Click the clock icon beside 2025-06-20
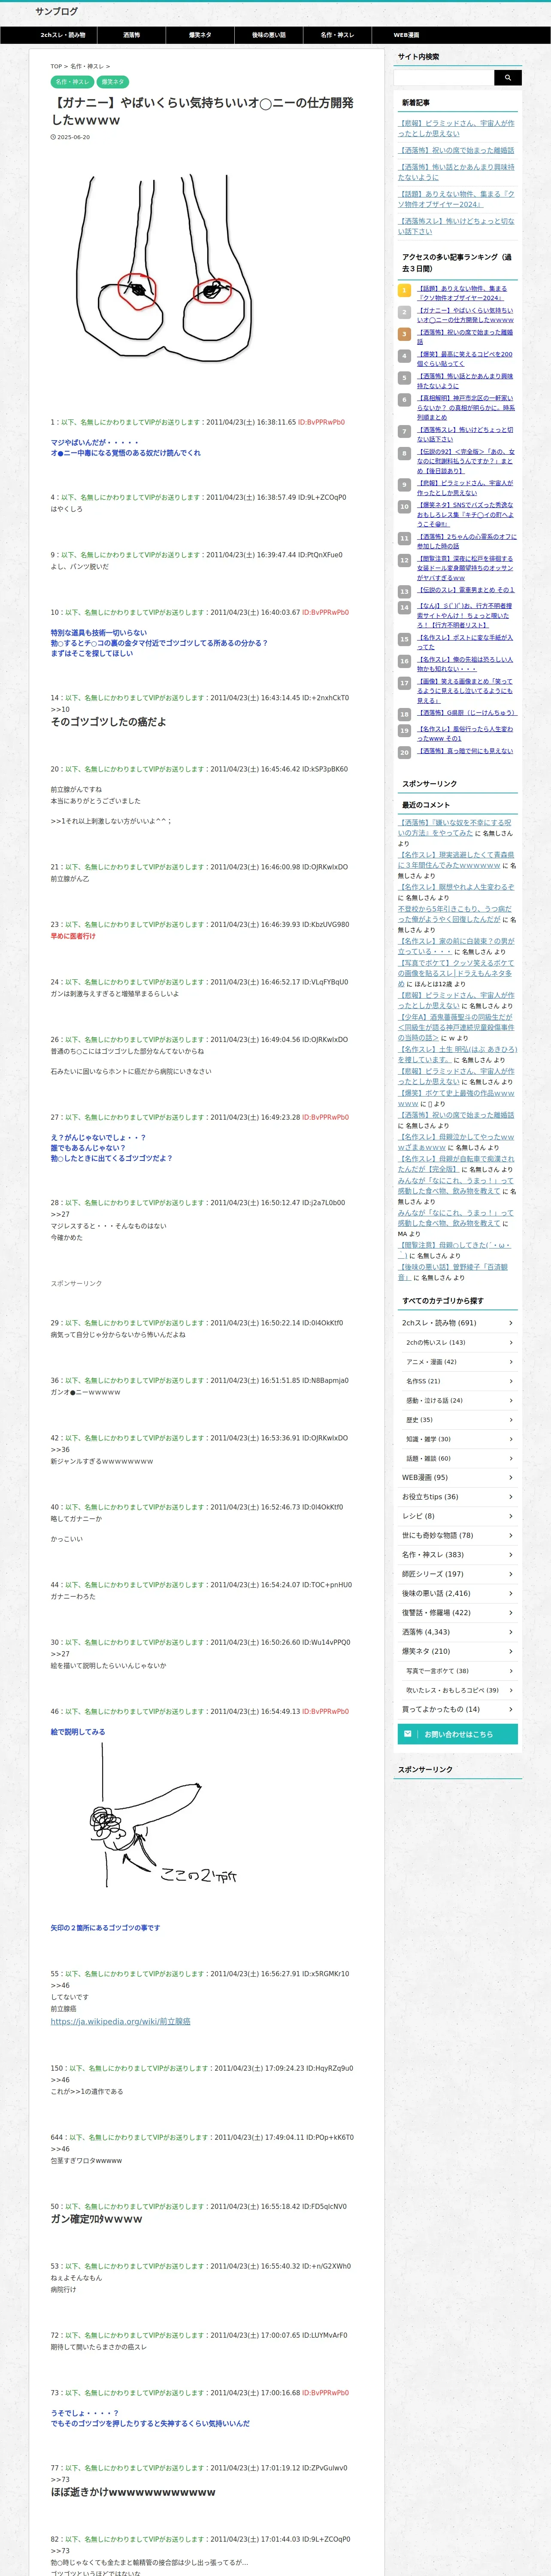Viewport: 551px width, 2576px height. (x=53, y=137)
